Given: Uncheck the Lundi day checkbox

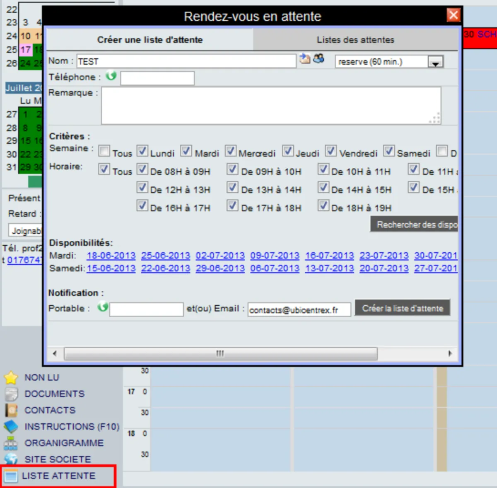Looking at the screenshot, I should [142, 151].
